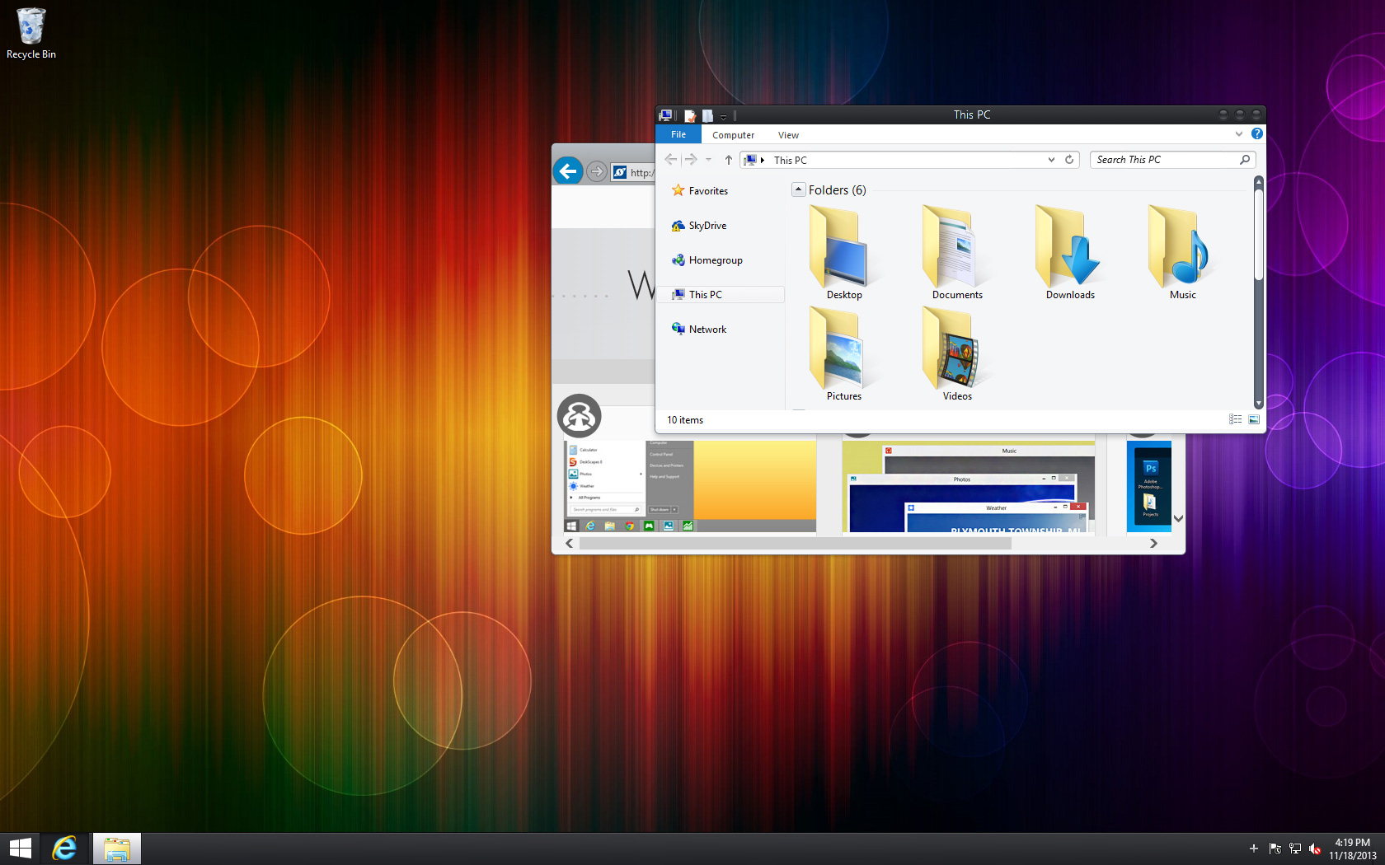Open the address bar history dropdown
Viewport: 1385px width, 865px height.
[1051, 160]
